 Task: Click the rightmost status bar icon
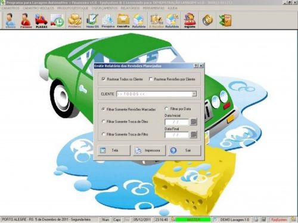(x=294, y=219)
